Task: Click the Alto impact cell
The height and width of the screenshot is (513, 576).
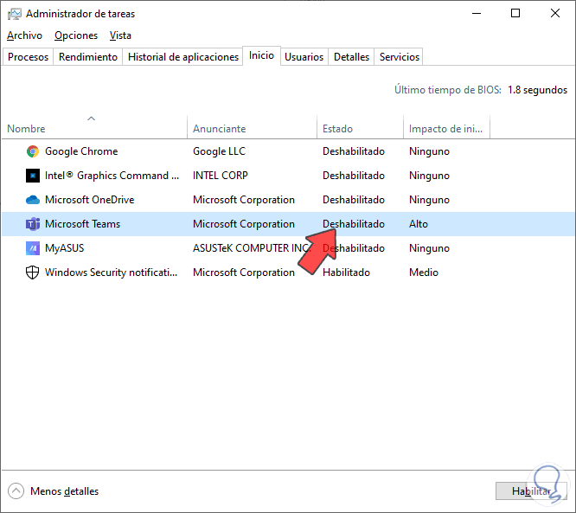Action: point(419,224)
